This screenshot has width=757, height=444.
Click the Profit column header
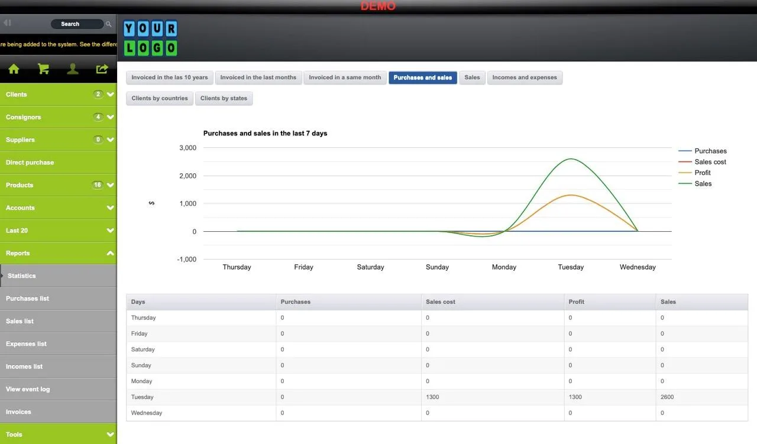click(610, 302)
